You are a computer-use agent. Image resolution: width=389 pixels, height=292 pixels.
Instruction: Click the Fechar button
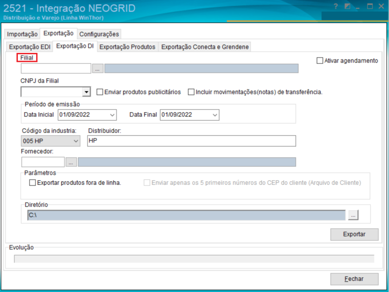(354, 279)
